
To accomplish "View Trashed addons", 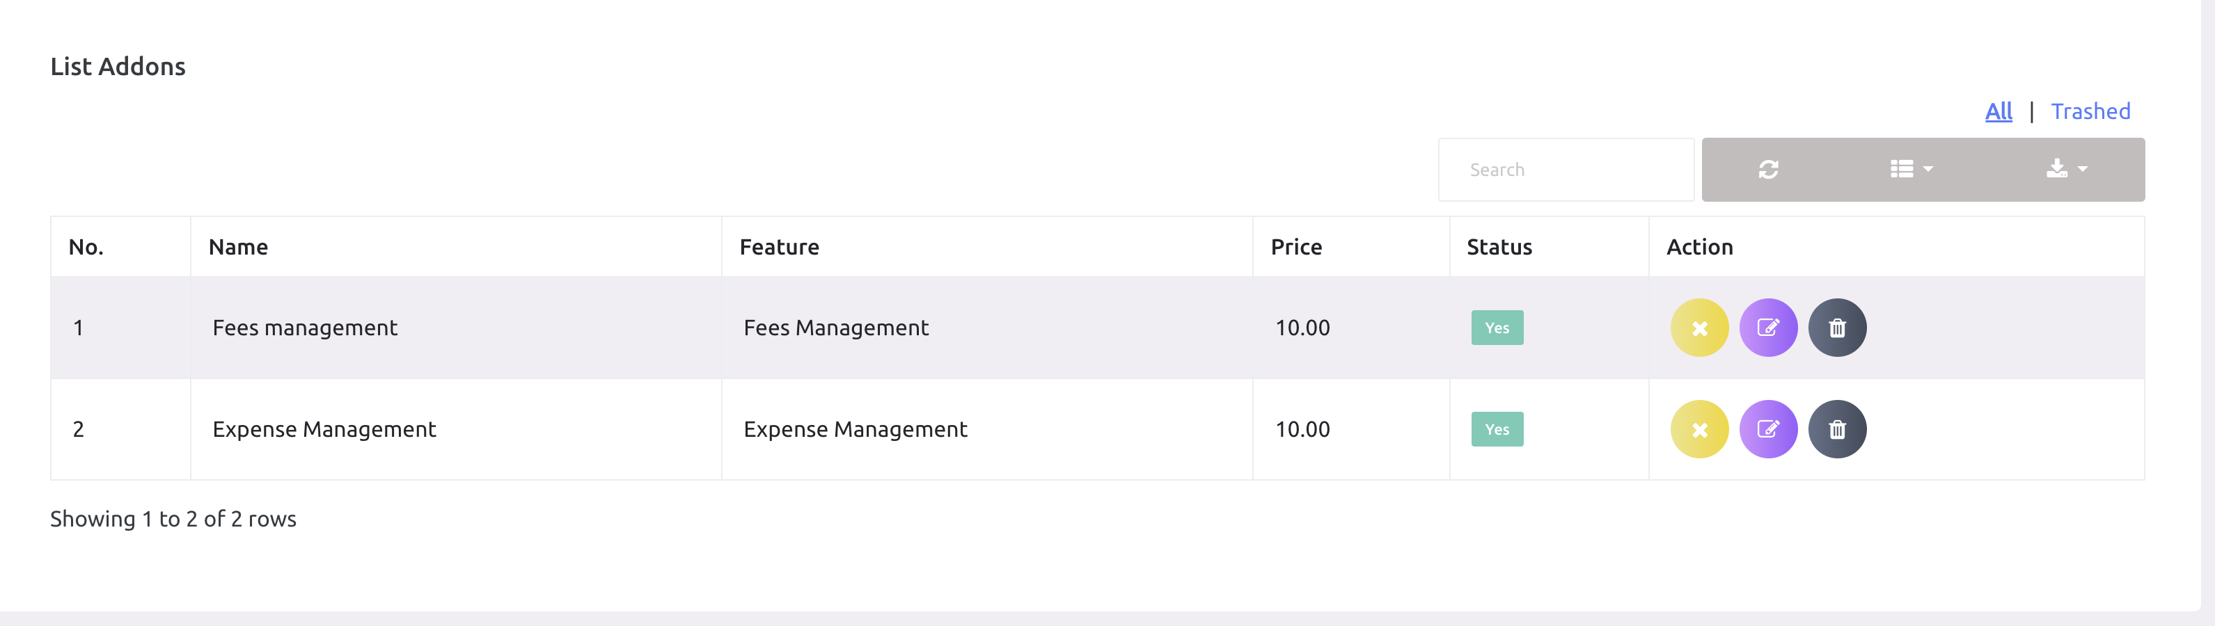I will pos(2090,111).
